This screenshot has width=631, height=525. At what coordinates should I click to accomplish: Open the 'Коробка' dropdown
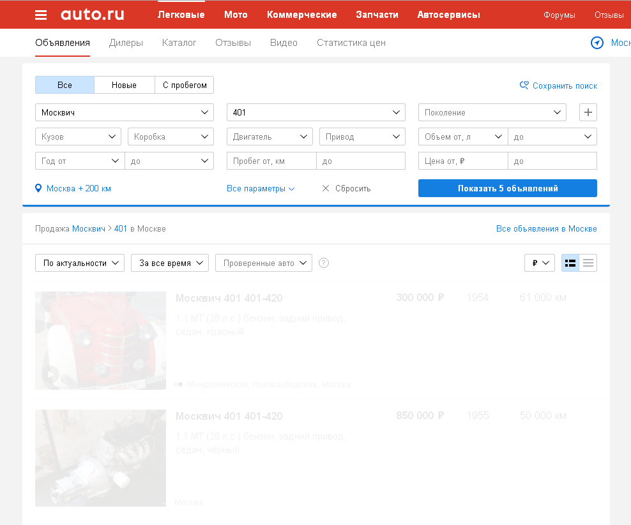tap(171, 137)
